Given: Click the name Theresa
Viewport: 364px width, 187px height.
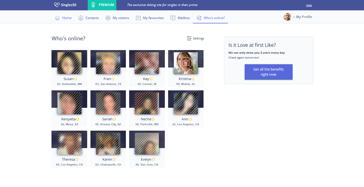Looking at the screenshot, I should click(x=68, y=160).
